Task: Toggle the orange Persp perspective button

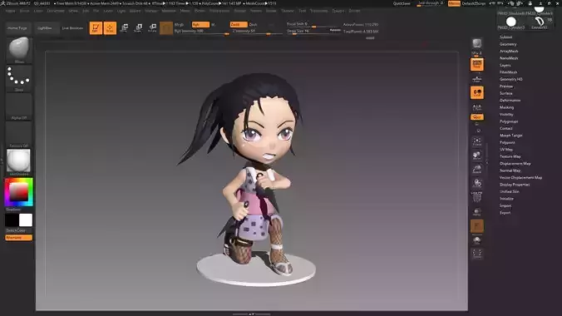Action: pos(476,64)
